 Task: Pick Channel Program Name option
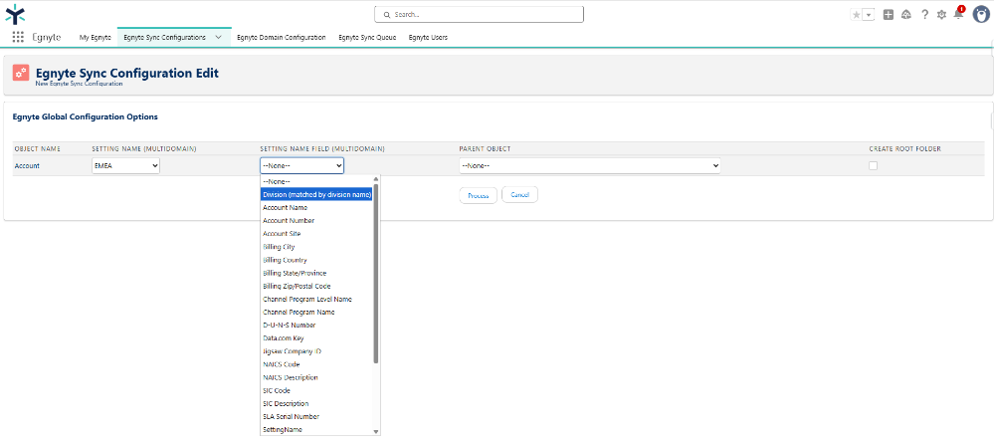coord(317,313)
